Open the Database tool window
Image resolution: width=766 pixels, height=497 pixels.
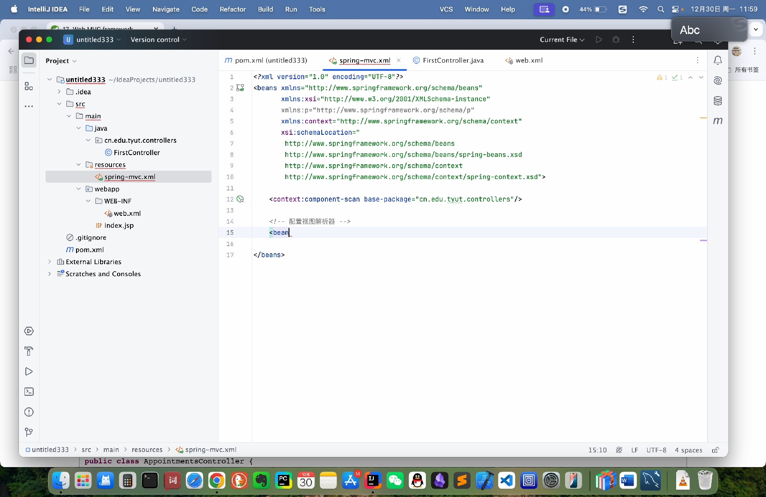point(718,101)
